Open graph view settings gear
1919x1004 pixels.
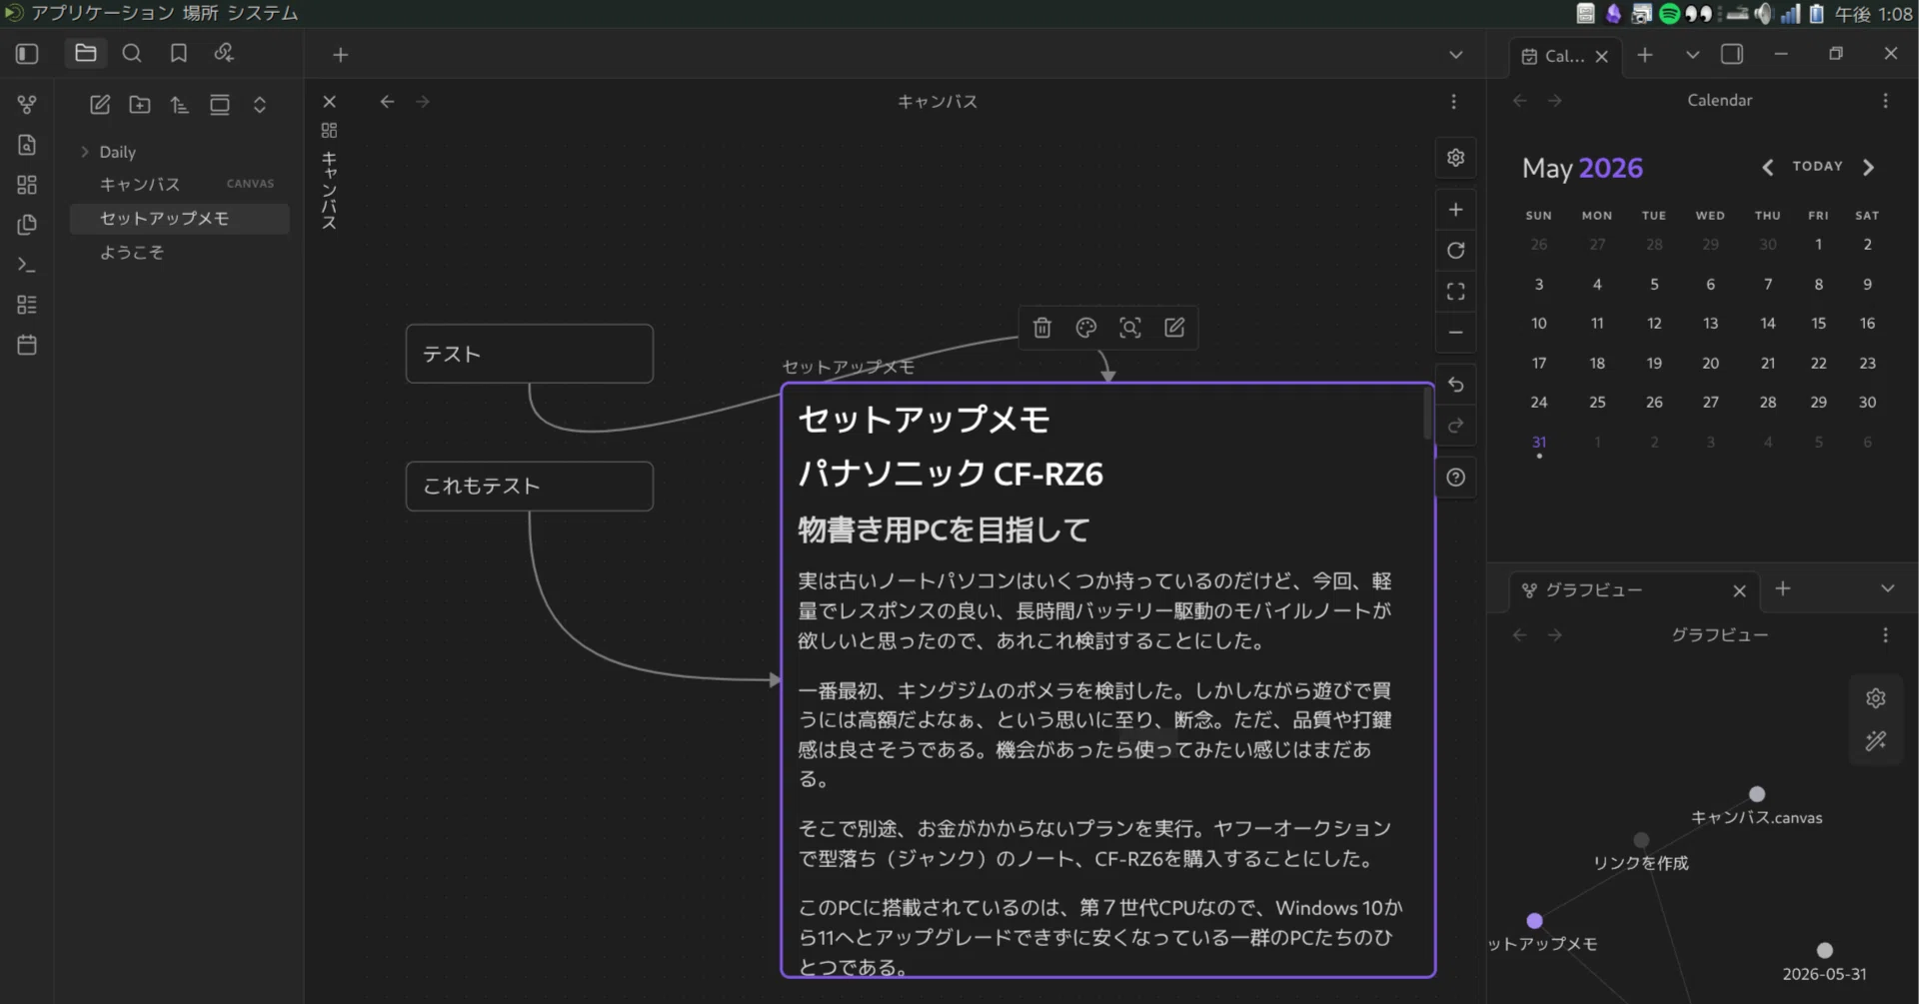coord(1876,698)
